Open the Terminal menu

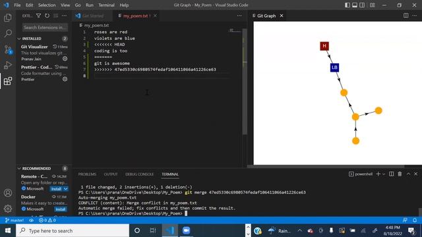106,5
